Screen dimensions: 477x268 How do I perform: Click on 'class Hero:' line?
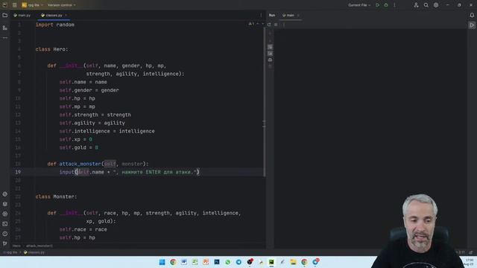(x=51, y=49)
